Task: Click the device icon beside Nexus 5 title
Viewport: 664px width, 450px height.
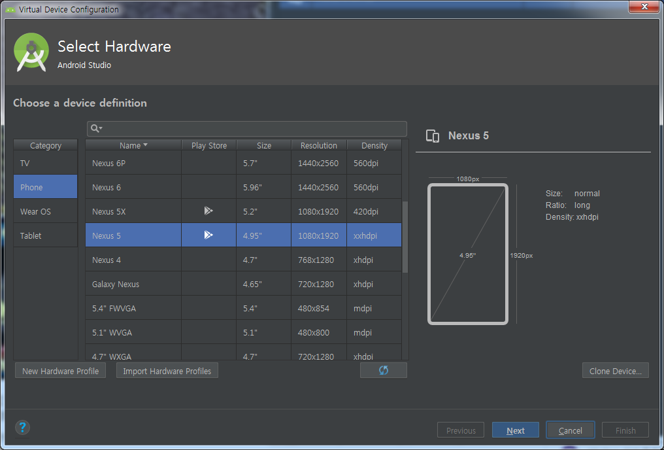Action: 433,135
